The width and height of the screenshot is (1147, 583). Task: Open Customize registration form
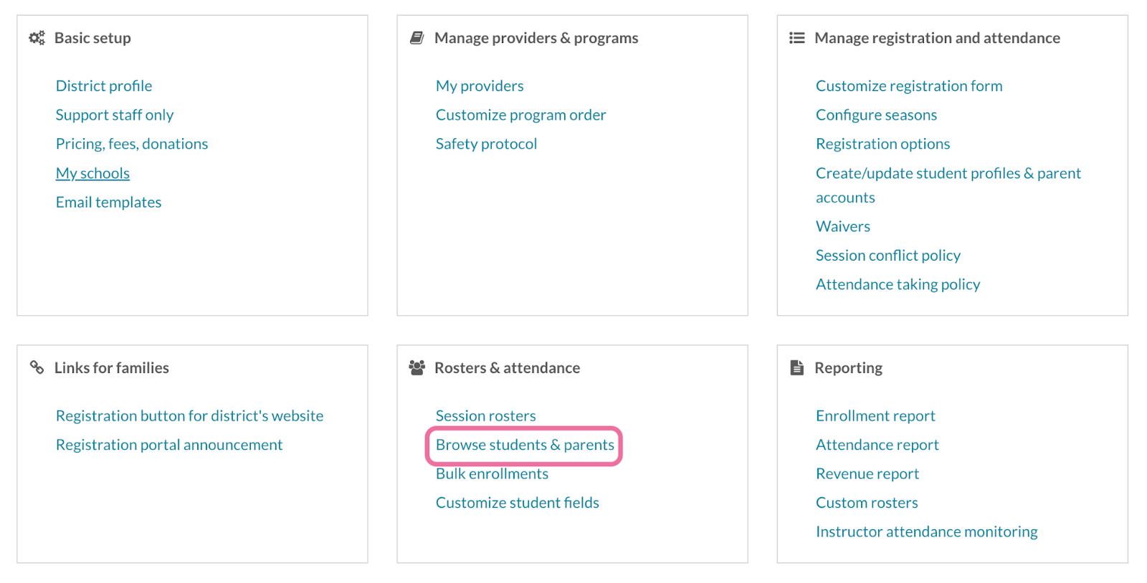909,86
